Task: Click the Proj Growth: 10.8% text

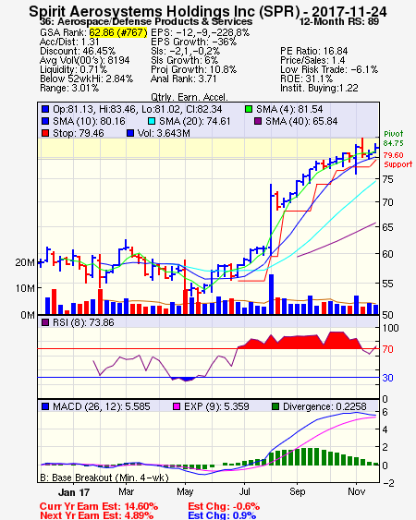Action: point(193,69)
